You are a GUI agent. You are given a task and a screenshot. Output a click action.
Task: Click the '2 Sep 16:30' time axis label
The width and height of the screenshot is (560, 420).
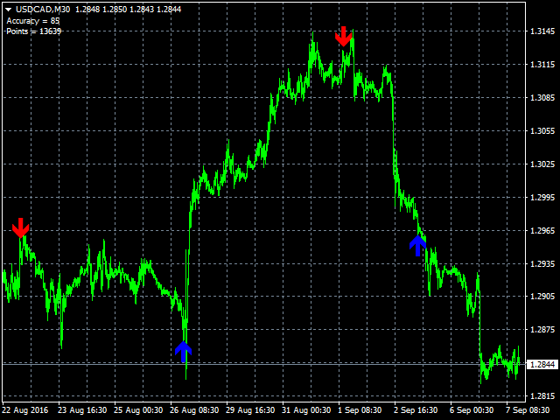click(416, 410)
